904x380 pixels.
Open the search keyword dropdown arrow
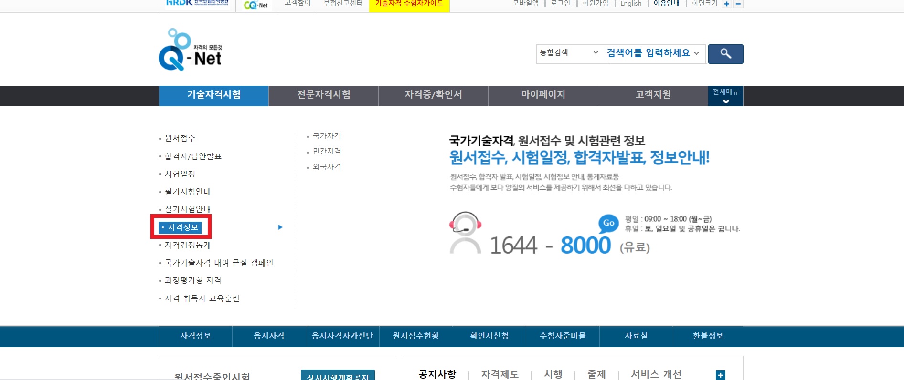click(x=696, y=53)
